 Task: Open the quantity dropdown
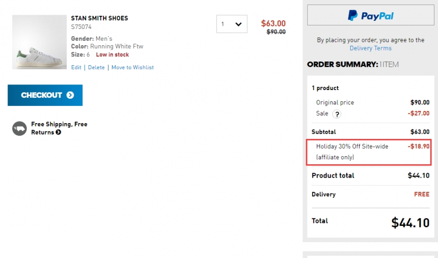coord(232,24)
